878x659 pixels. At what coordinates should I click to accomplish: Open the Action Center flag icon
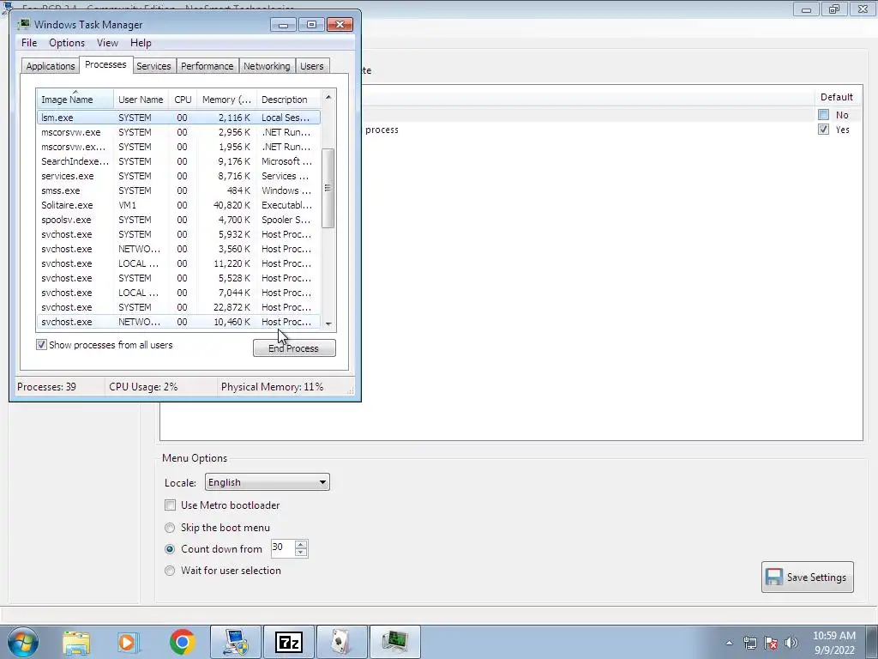point(771,643)
